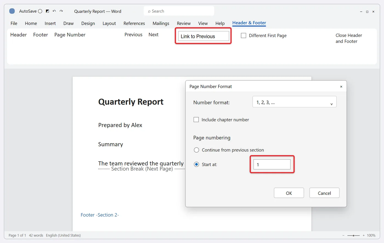Jump to the Next section button
The height and width of the screenshot is (243, 384).
pyautogui.click(x=154, y=35)
